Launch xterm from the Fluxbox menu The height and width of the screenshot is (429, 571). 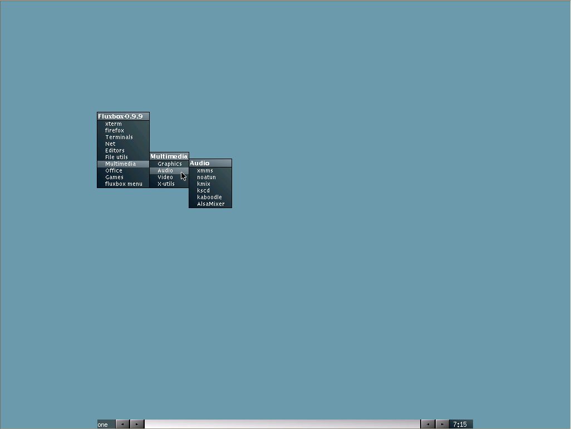tap(123, 124)
